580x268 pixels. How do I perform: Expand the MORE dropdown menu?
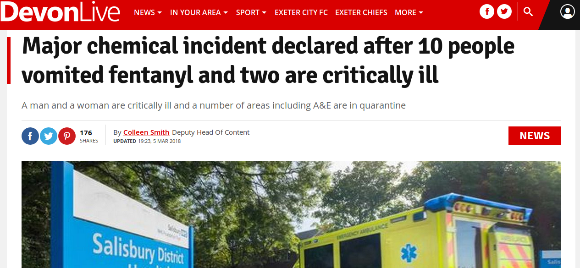409,12
